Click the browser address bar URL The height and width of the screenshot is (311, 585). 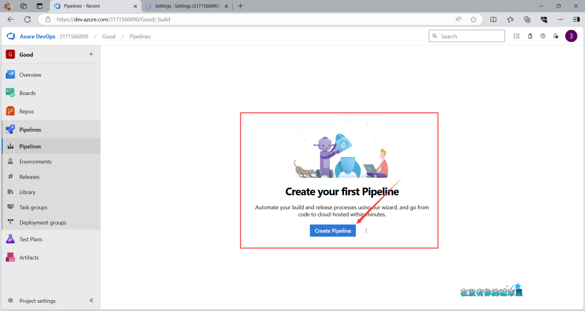tap(113, 20)
